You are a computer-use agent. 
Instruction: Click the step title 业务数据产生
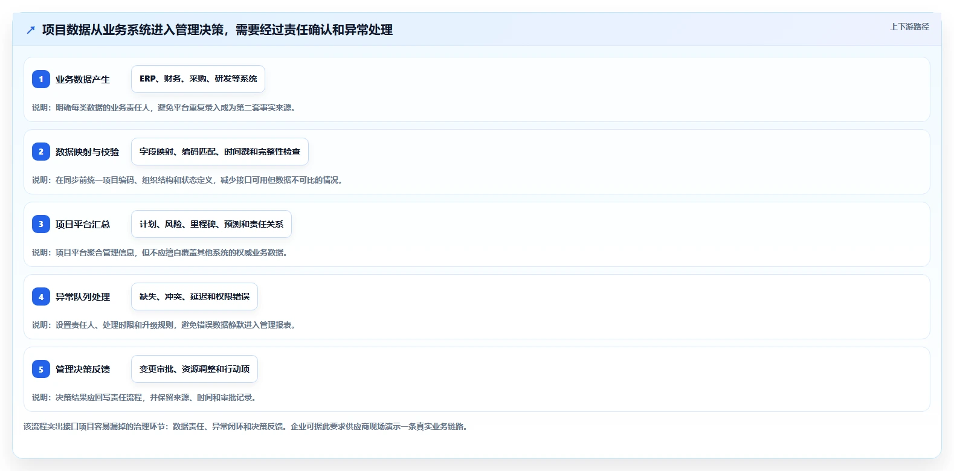coord(83,79)
